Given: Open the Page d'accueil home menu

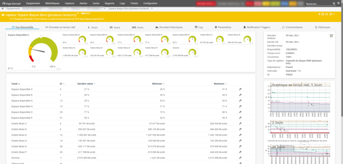Looking at the screenshot, I should point(12,3).
